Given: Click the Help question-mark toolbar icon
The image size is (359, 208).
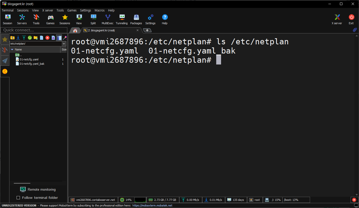Looking at the screenshot, I should pos(165,19).
